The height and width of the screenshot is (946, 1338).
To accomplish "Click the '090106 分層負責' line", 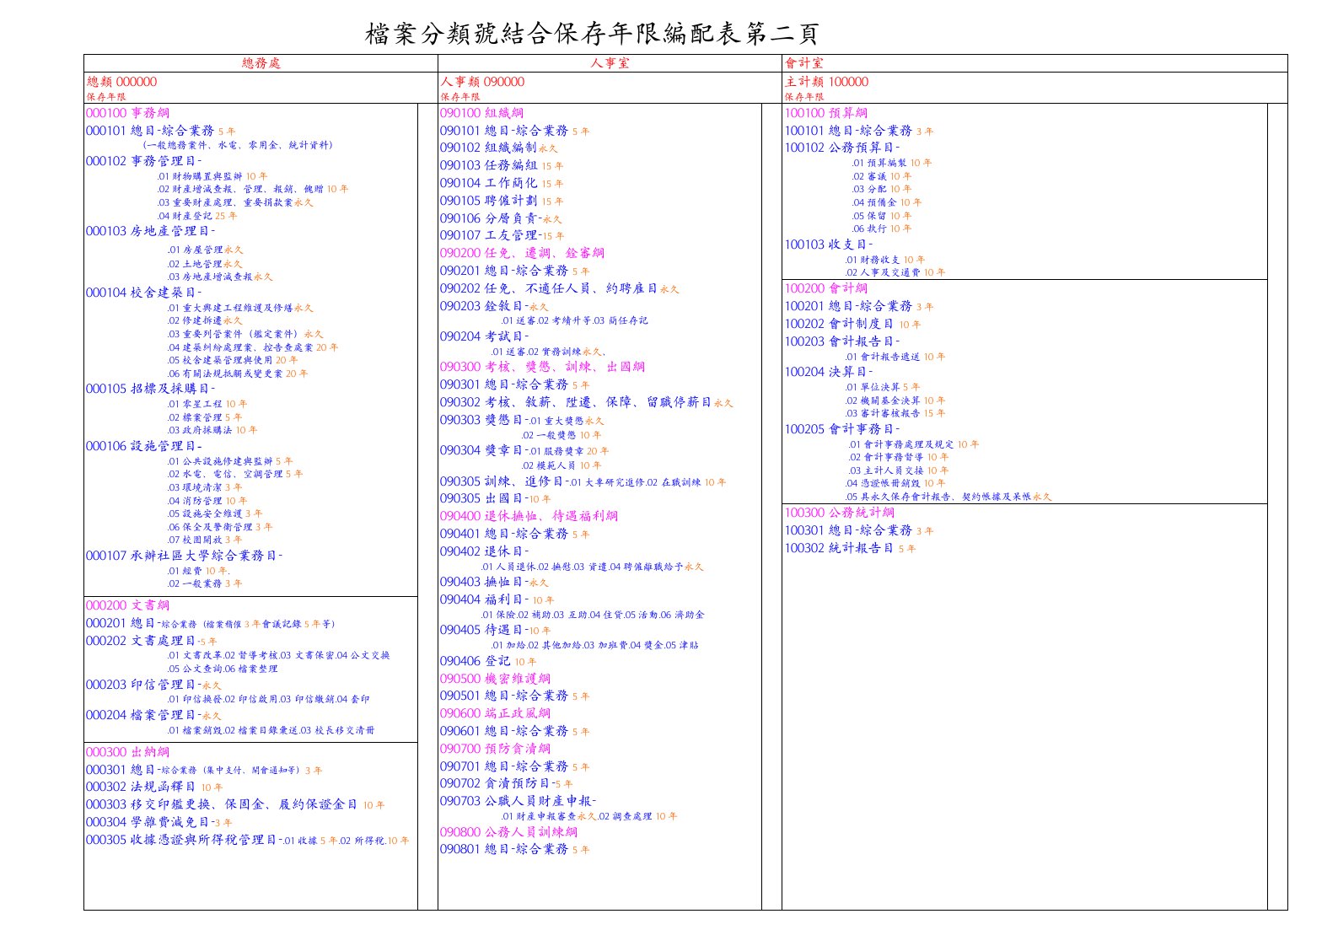I will click(501, 218).
